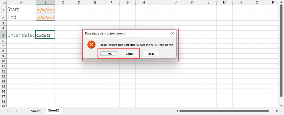Close the 'Date must be in current month' dialog
The image size is (284, 115).
coord(173,33)
